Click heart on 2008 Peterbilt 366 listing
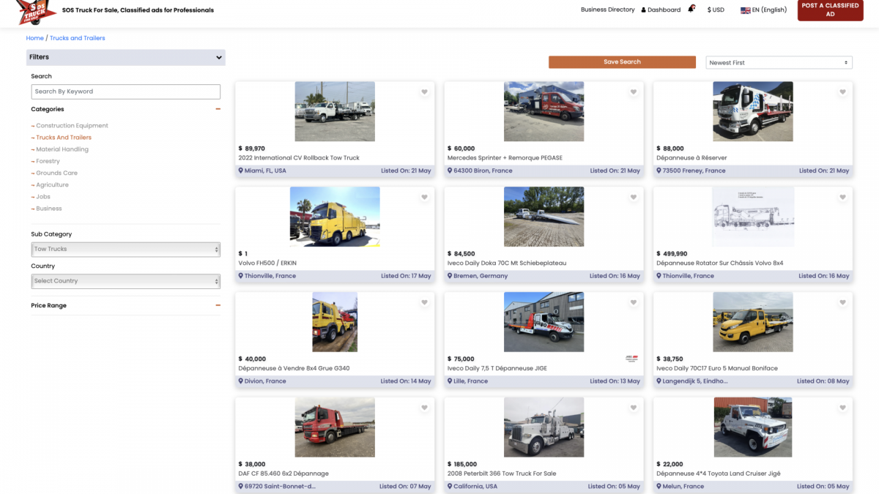Image resolution: width=879 pixels, height=494 pixels. [x=634, y=408]
